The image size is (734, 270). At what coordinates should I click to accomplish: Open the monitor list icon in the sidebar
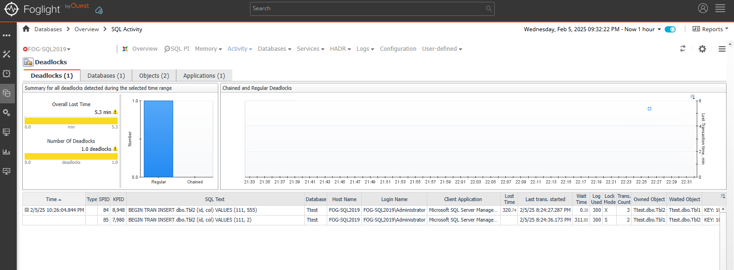point(7,132)
